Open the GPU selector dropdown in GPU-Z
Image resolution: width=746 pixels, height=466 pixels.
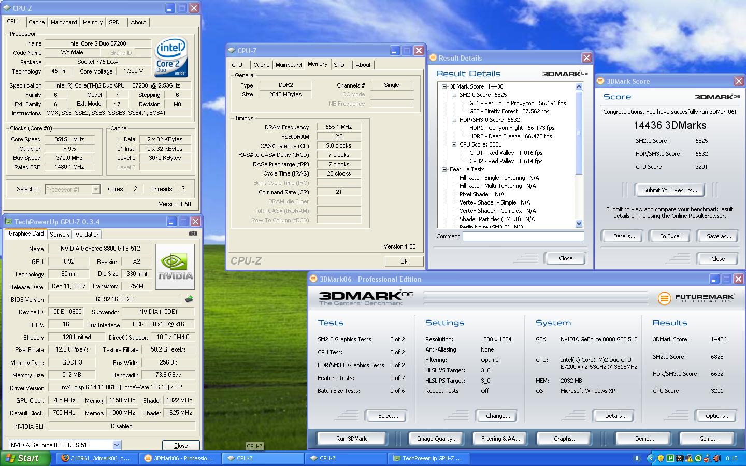tap(117, 445)
